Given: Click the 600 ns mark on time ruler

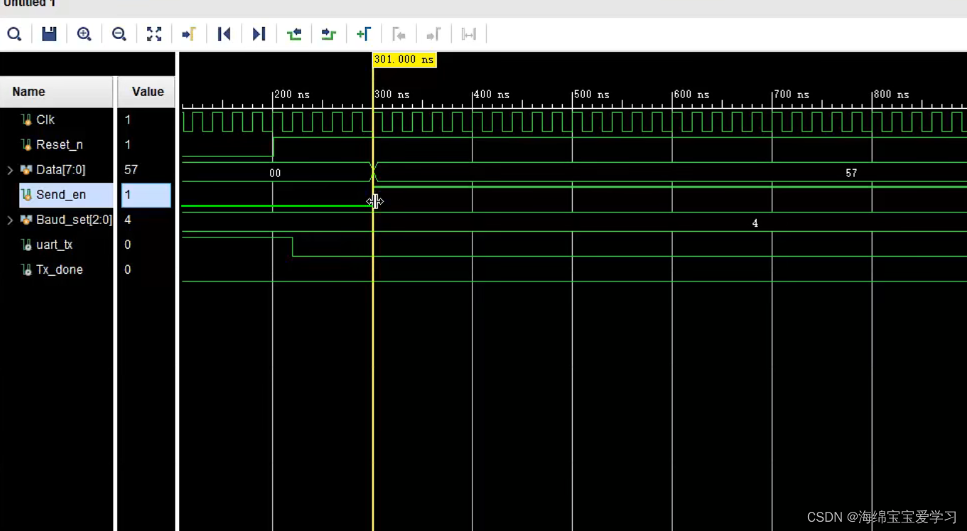Looking at the screenshot, I should click(691, 95).
